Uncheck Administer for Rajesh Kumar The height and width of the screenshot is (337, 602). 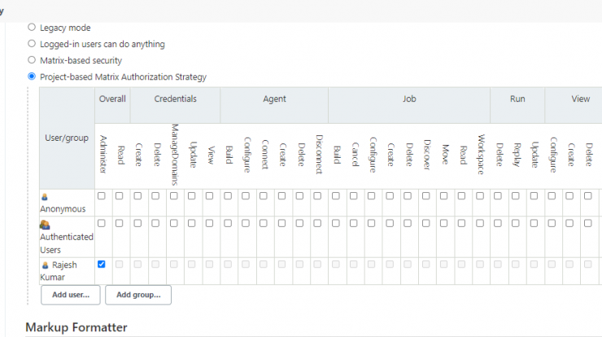[x=102, y=265]
